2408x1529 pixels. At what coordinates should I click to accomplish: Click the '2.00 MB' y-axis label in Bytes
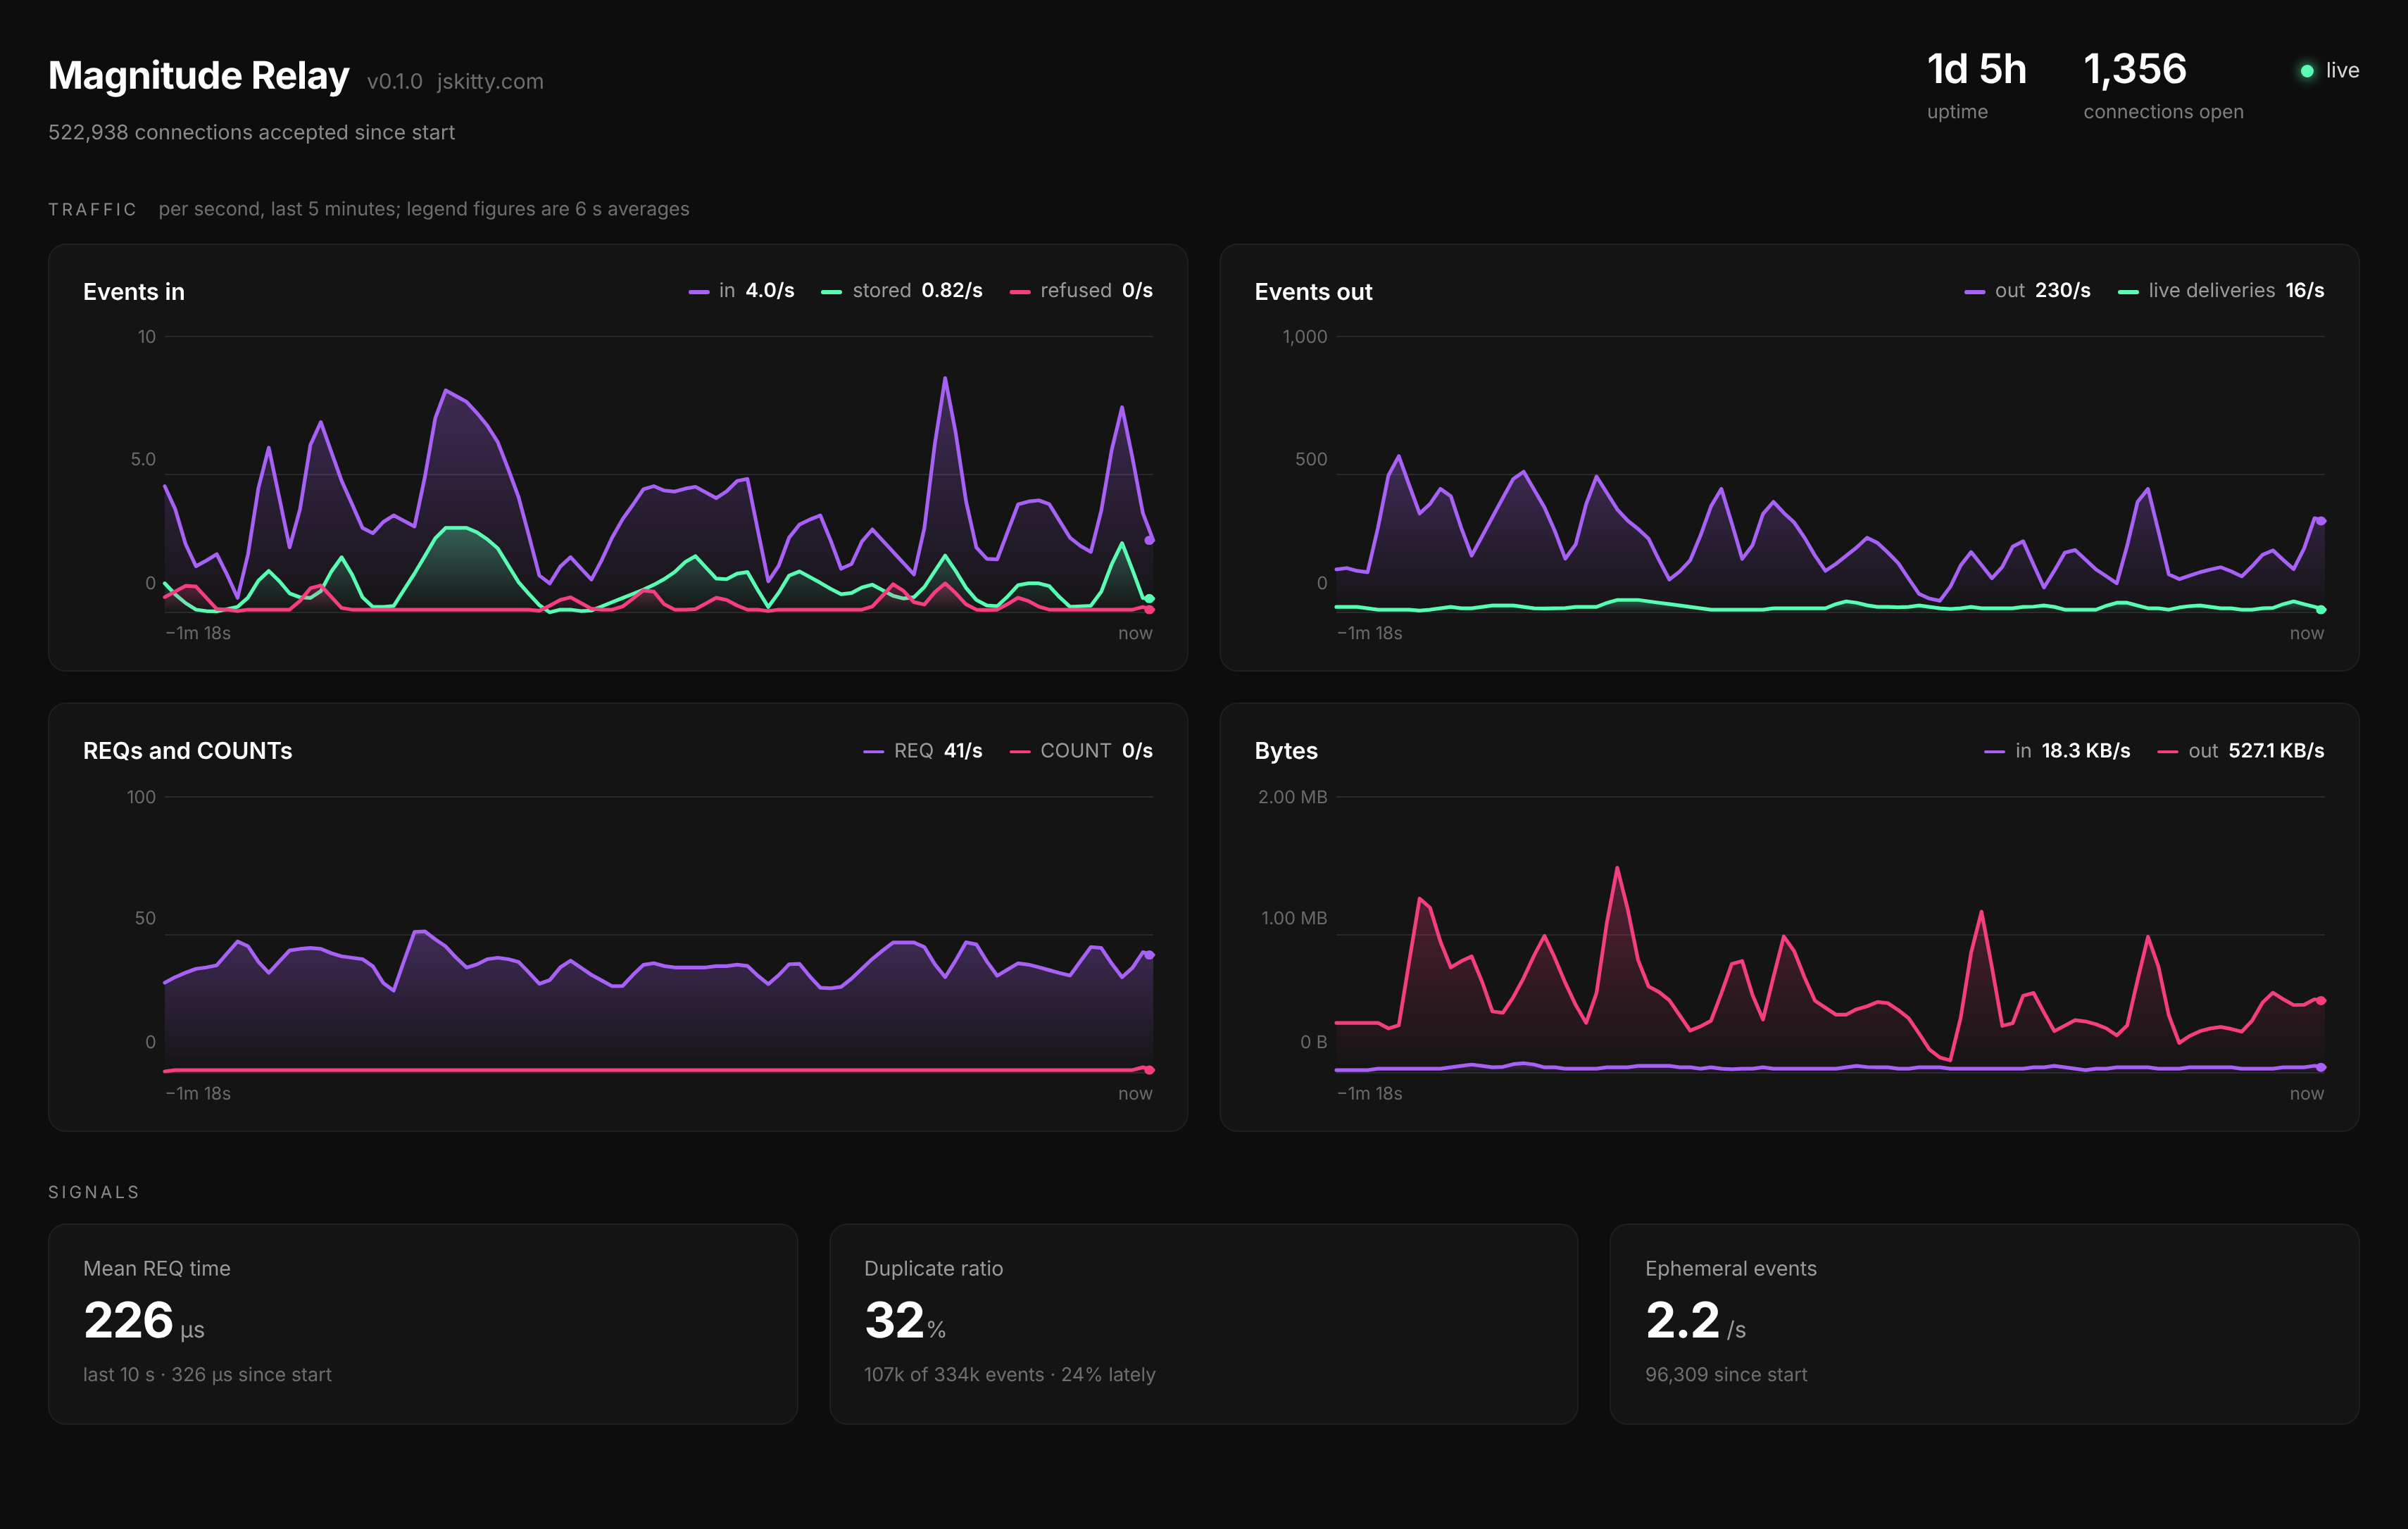pos(1292,797)
